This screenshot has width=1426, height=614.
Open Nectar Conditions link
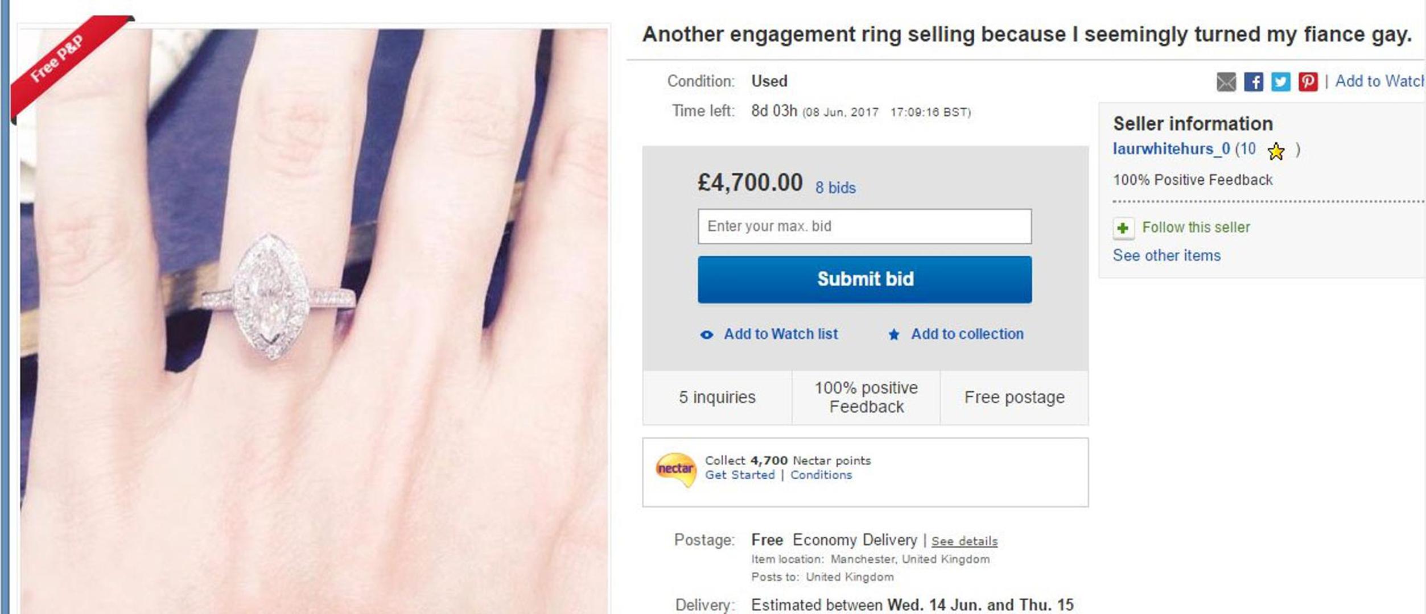tap(821, 475)
